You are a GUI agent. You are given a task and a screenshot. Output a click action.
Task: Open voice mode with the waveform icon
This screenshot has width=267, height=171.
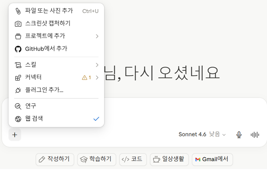[255, 135]
